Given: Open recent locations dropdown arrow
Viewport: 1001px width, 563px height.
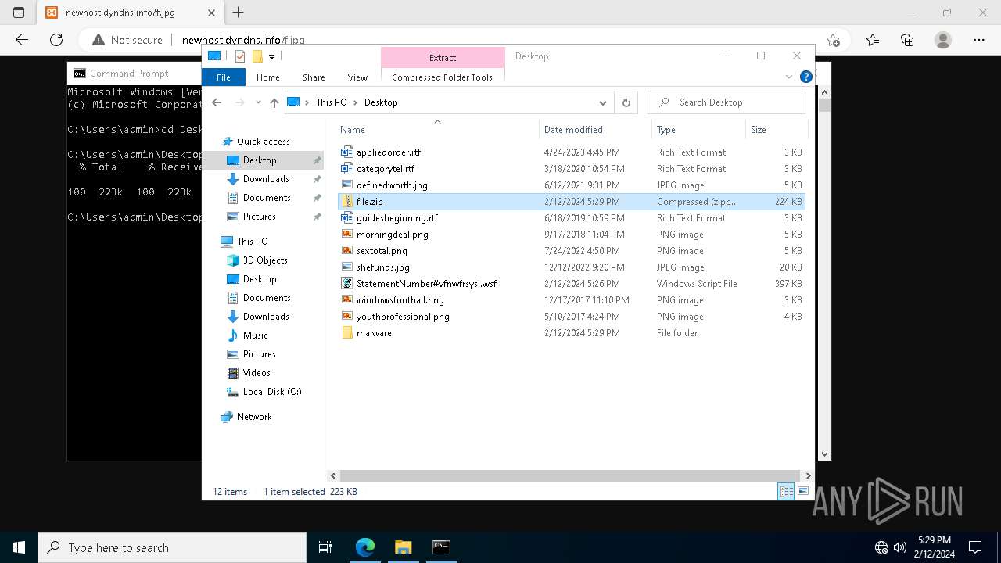Looking at the screenshot, I should tap(258, 102).
